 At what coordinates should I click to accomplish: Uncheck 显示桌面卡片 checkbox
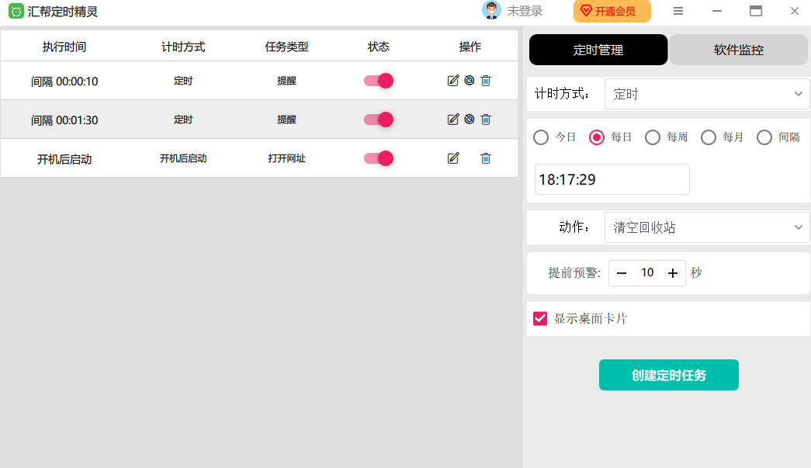tap(540, 319)
